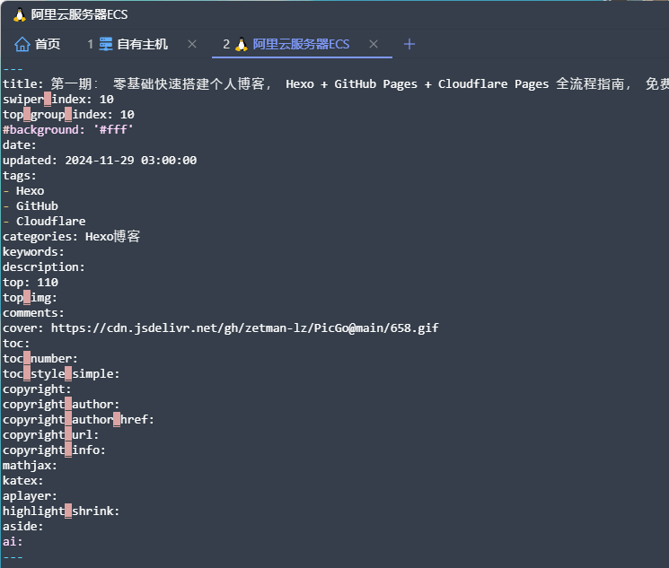Click the top: 110 line
This screenshot has width=669, height=568.
click(31, 283)
